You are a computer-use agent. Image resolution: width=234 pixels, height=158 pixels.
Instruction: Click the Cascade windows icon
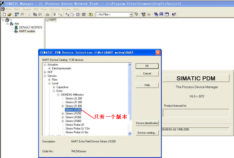point(156,14)
